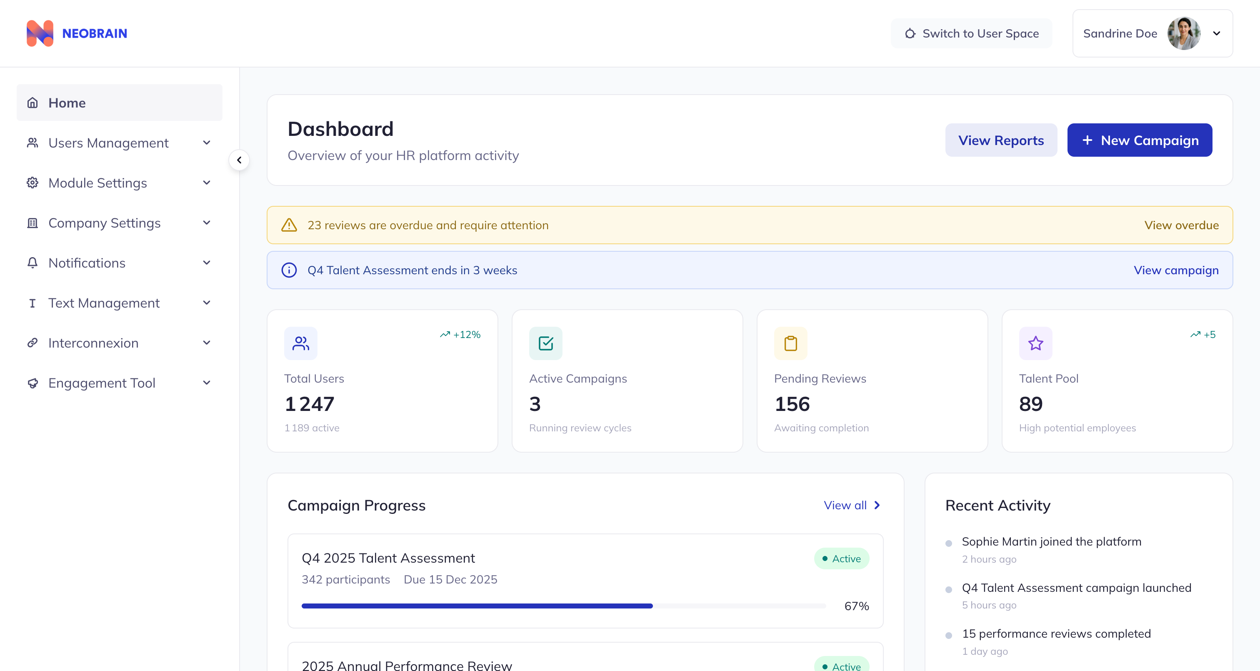Select the Text Management icon
Image resolution: width=1260 pixels, height=671 pixels.
[32, 303]
